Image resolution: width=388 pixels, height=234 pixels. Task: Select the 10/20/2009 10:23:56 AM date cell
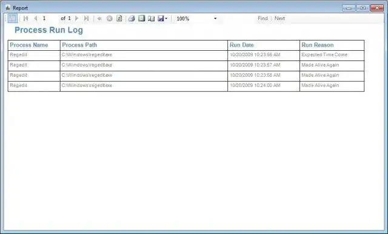264,56
